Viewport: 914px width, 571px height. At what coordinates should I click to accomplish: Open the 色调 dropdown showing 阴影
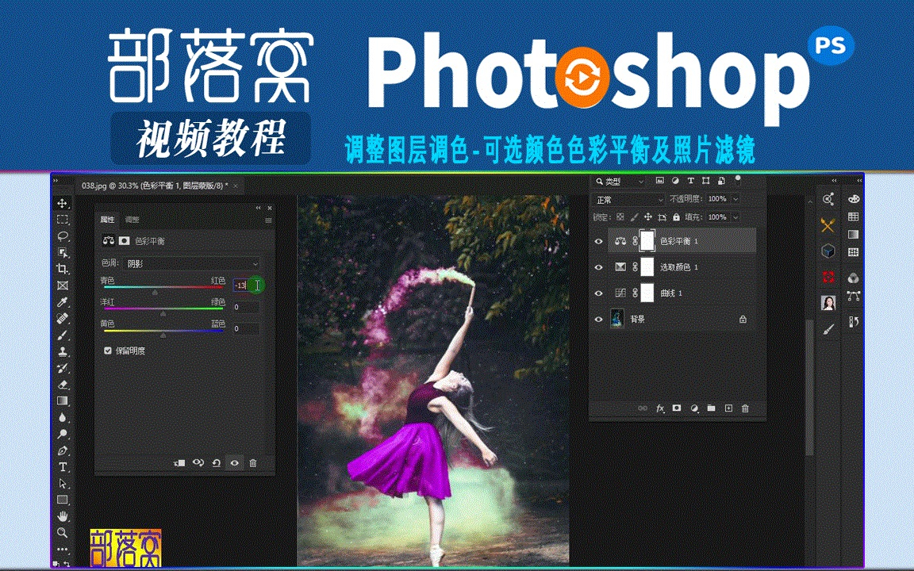(191, 264)
